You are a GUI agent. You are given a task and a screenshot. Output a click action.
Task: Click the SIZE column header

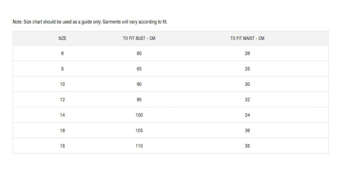click(62, 38)
